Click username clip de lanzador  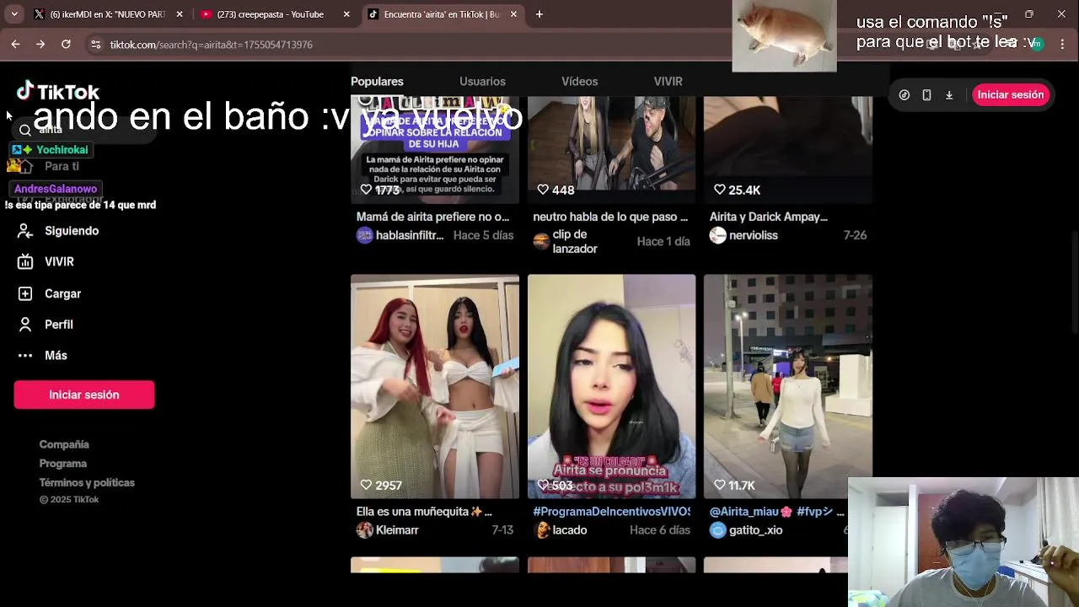[x=575, y=241]
